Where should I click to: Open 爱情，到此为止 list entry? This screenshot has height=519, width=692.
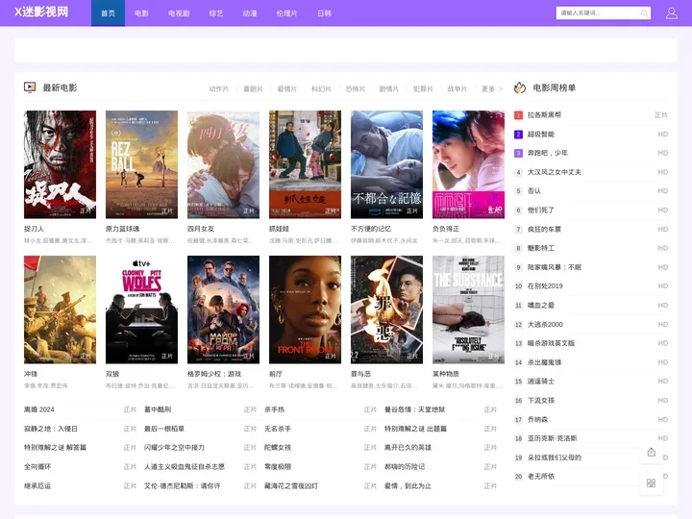click(408, 486)
